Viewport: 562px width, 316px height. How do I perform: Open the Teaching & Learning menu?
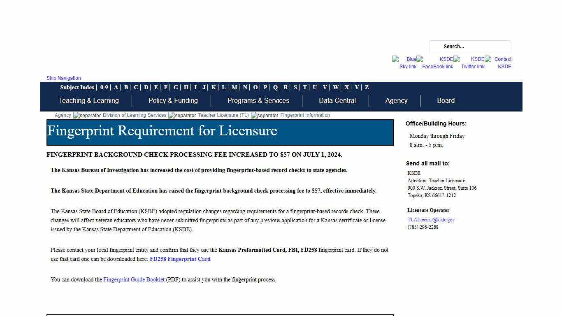tap(88, 101)
